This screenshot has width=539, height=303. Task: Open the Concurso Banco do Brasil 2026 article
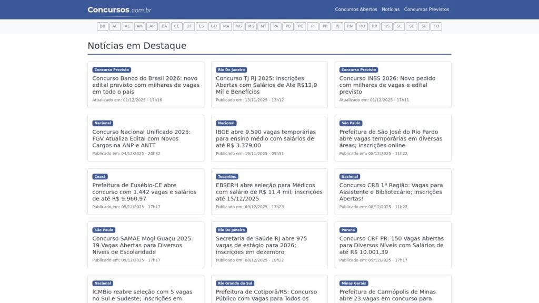coord(146,85)
